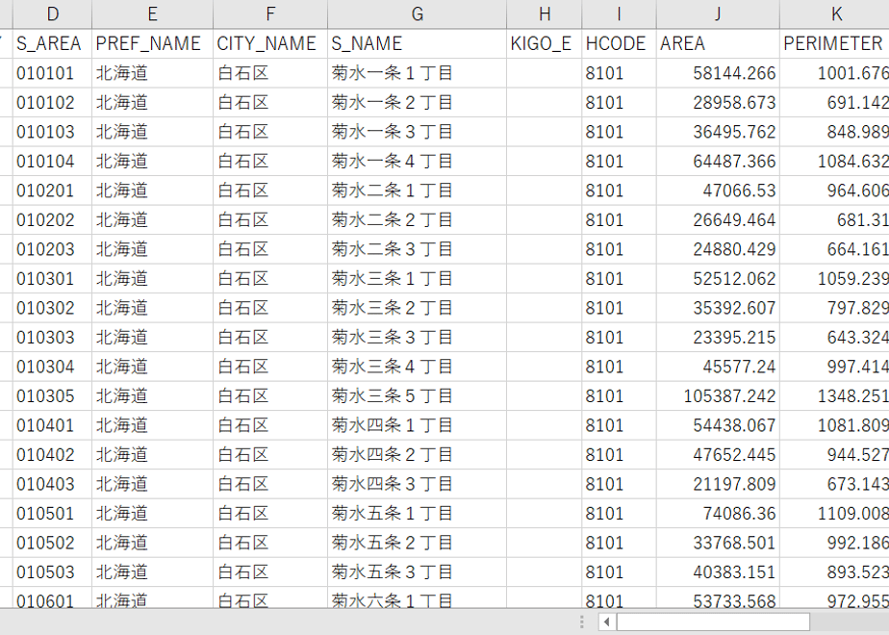Select column G header
889x635 pixels.
coord(417,14)
